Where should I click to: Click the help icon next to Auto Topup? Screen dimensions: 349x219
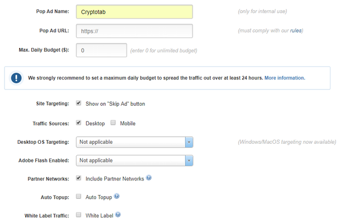(117, 196)
